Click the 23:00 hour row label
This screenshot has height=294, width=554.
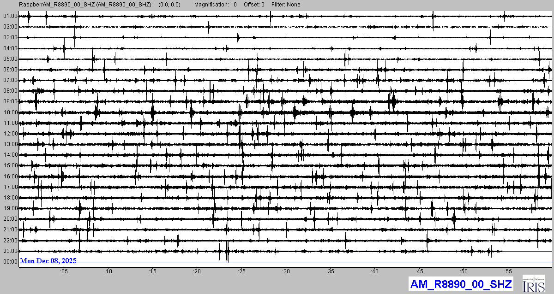[10, 251]
